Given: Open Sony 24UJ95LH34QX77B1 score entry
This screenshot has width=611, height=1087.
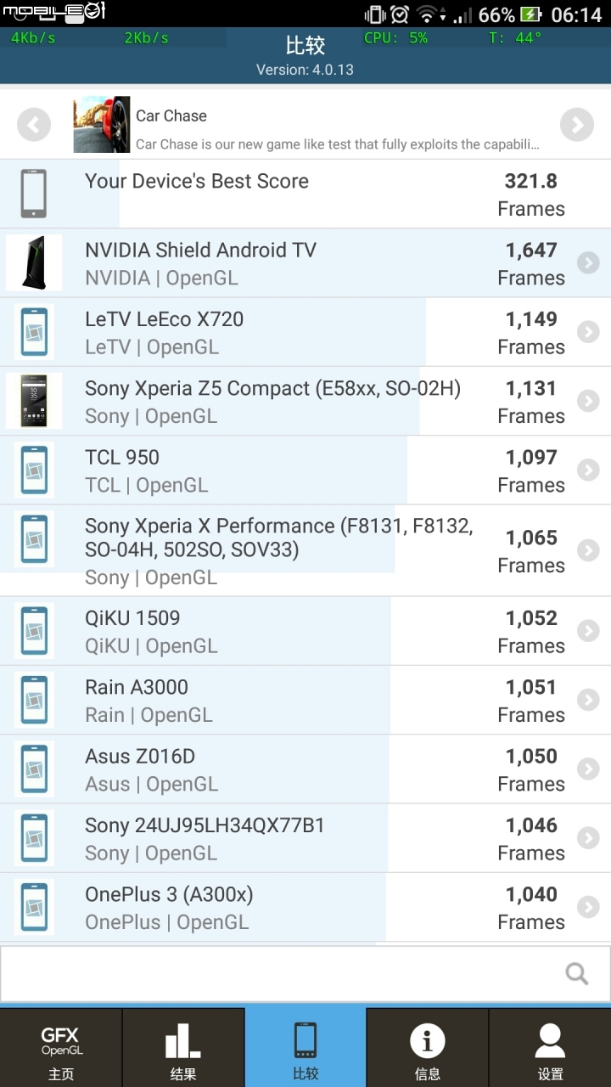Looking at the screenshot, I should [x=305, y=839].
